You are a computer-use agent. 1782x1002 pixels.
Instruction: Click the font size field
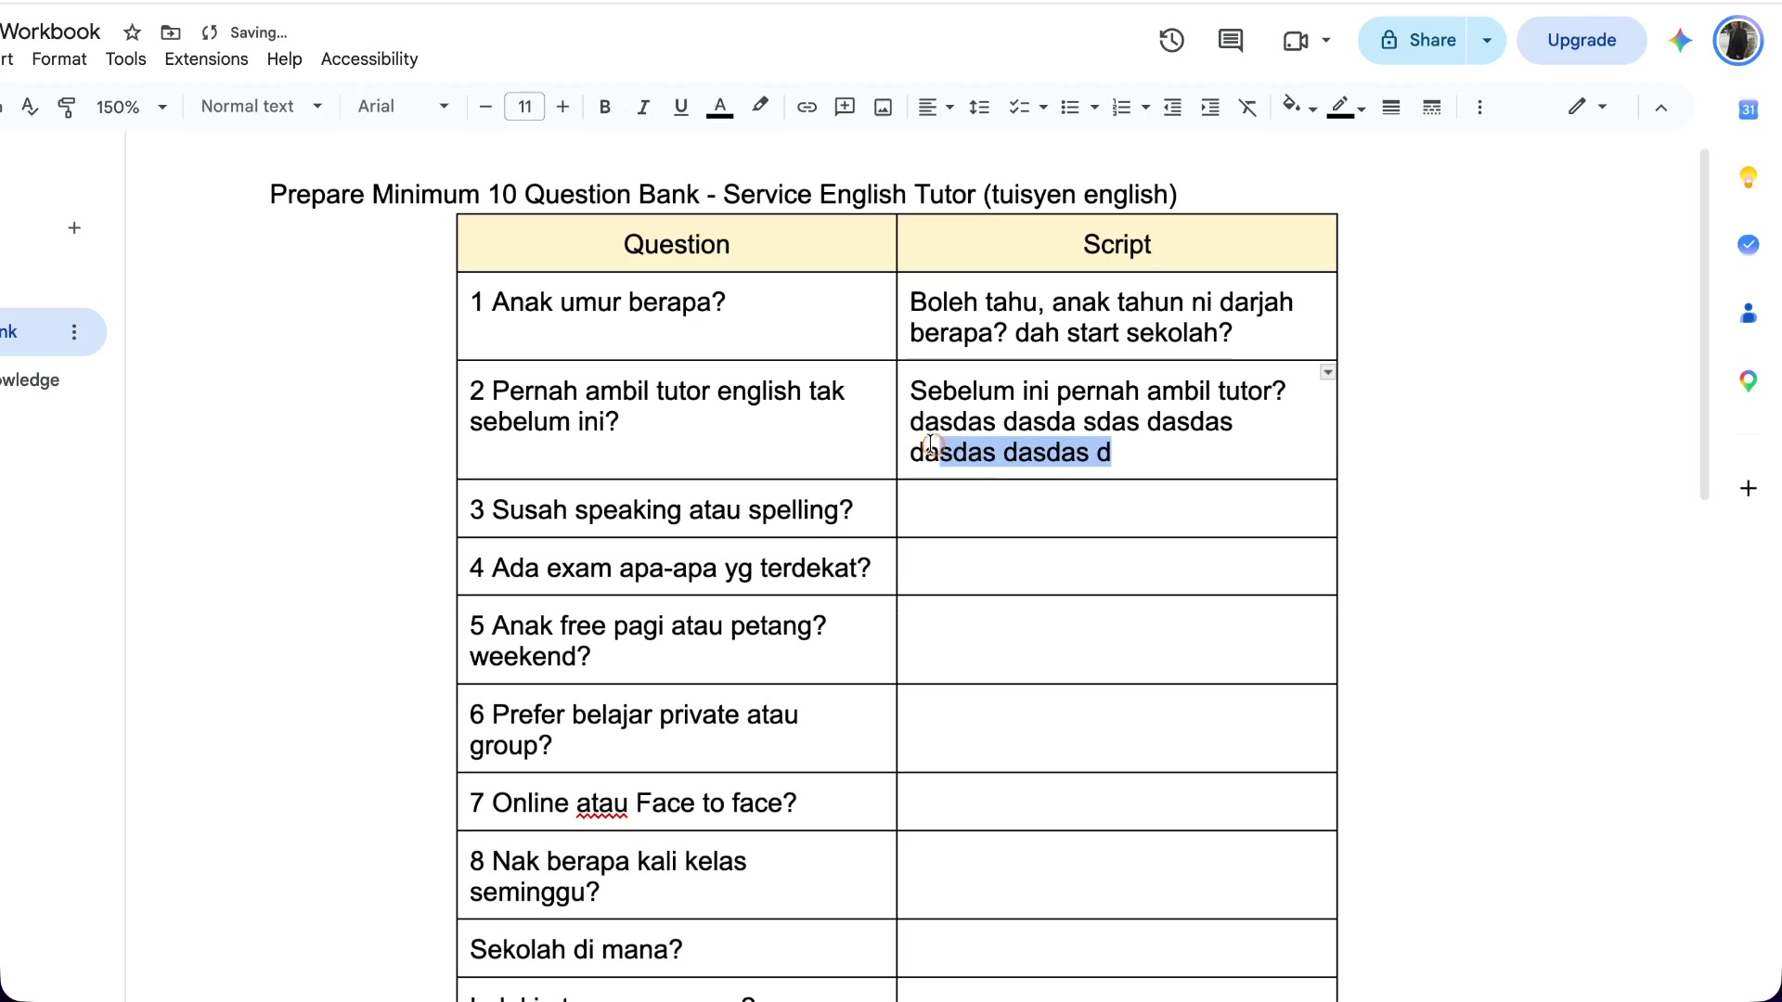524,107
